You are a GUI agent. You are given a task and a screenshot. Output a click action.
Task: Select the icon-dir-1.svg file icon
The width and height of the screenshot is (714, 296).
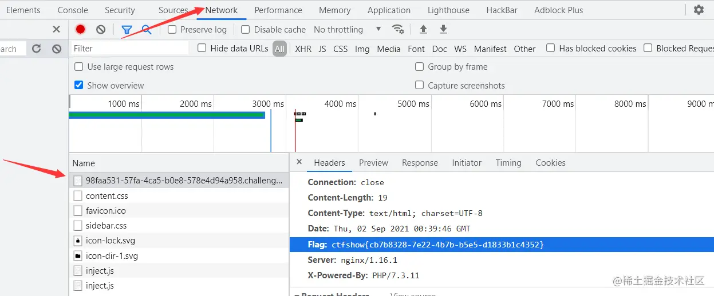pyautogui.click(x=78, y=255)
